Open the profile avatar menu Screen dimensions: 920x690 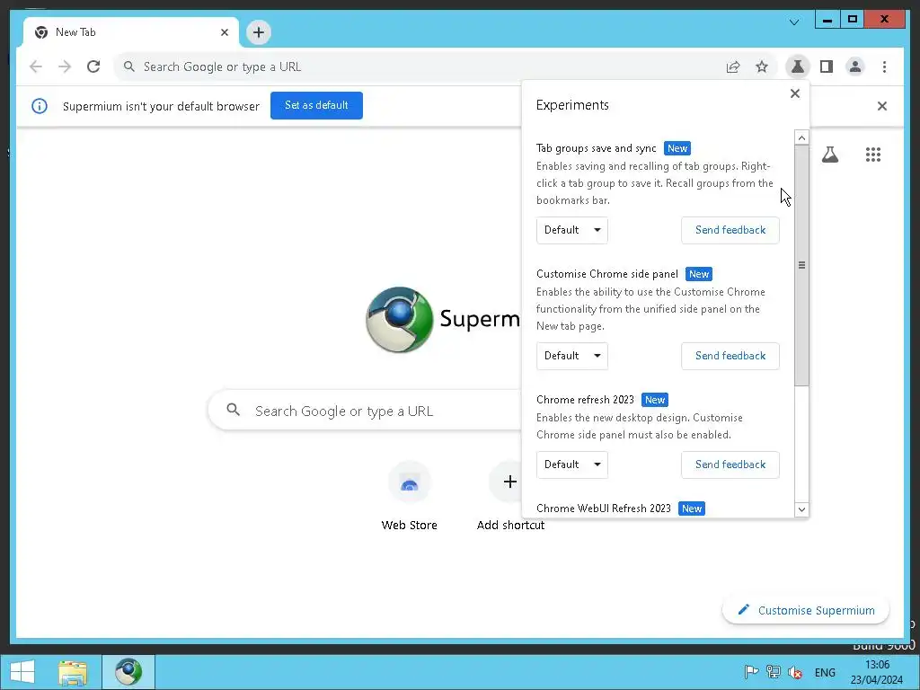pyautogui.click(x=855, y=66)
